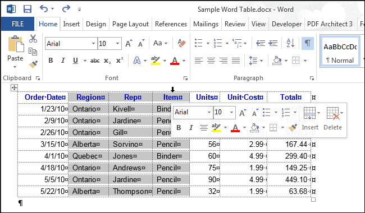Open the Mailings tab

206,24
